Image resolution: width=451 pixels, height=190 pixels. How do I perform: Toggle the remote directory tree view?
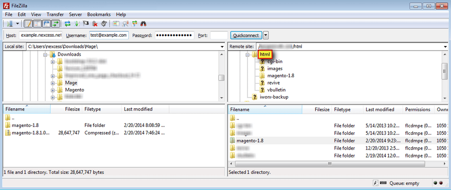coord(47,24)
